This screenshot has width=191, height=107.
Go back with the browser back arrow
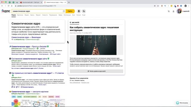tap(2, 6)
